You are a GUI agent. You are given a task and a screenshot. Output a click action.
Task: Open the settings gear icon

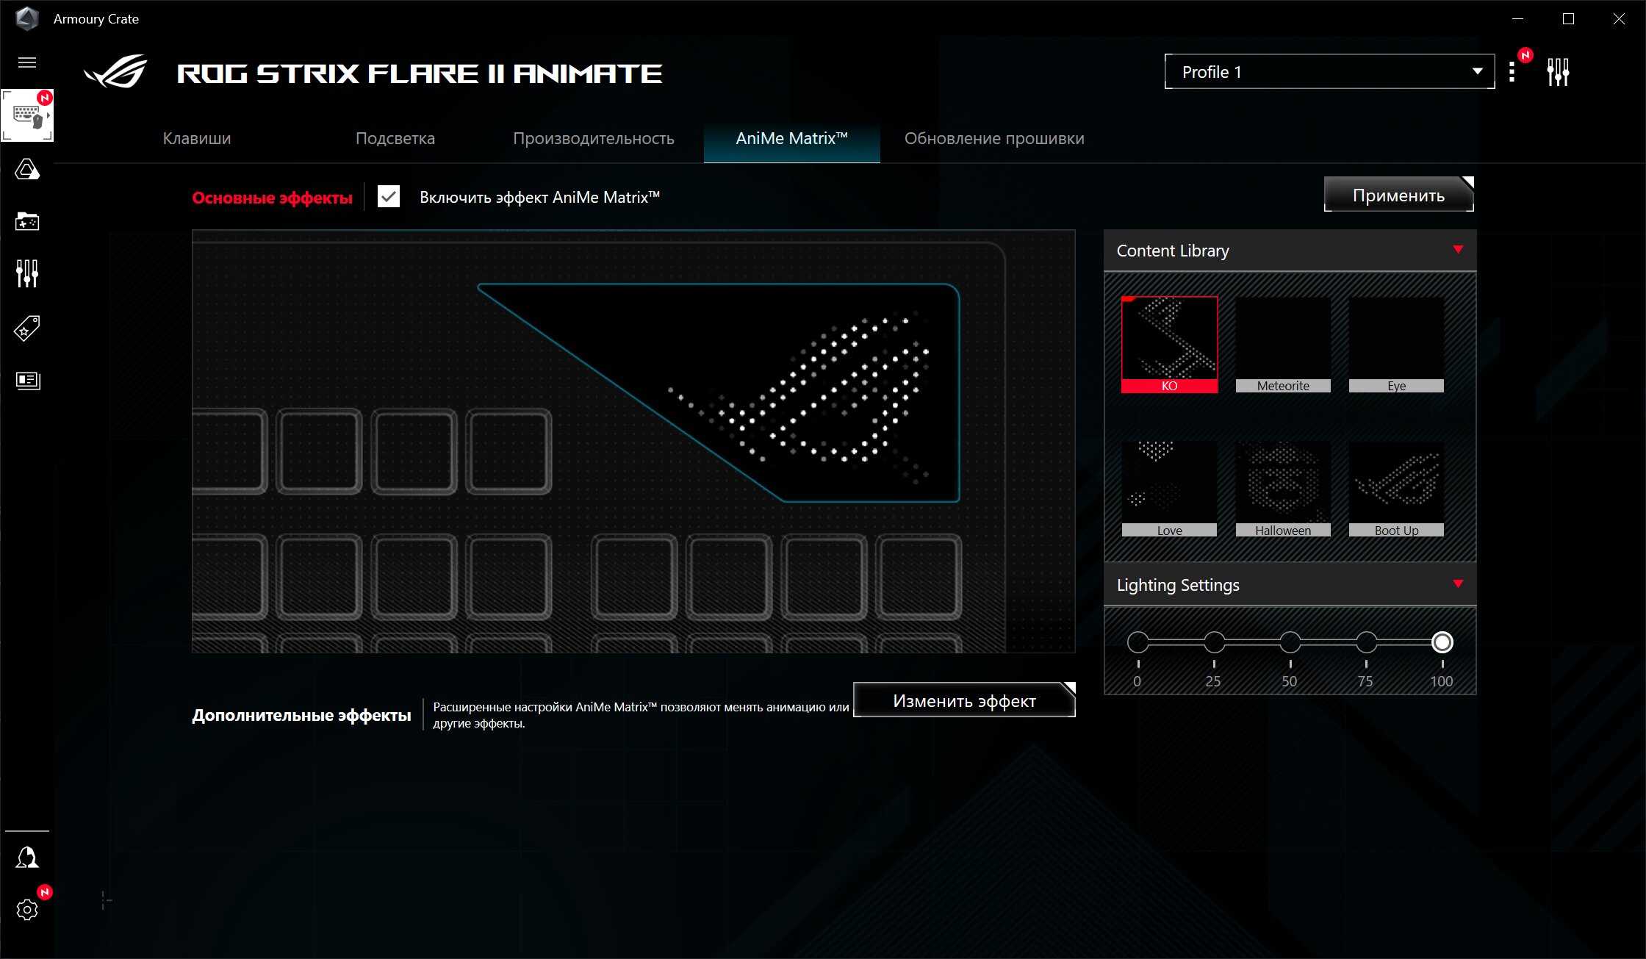27,910
